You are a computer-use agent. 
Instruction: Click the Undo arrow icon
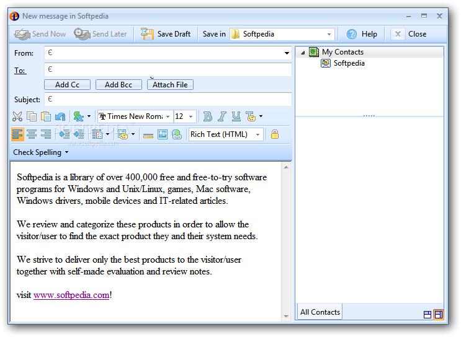tap(60, 116)
